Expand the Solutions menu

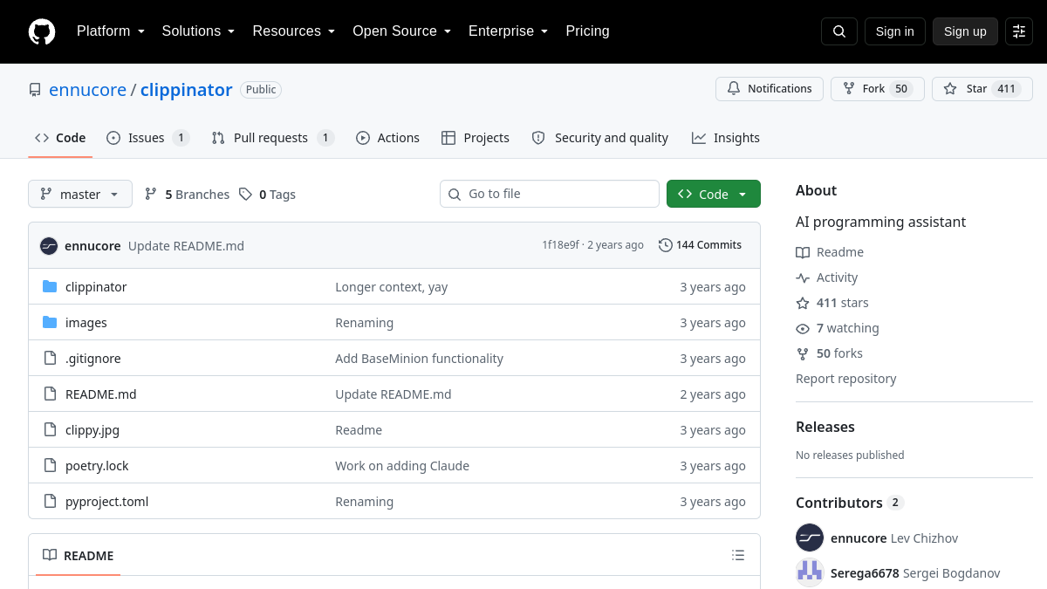pos(198,31)
